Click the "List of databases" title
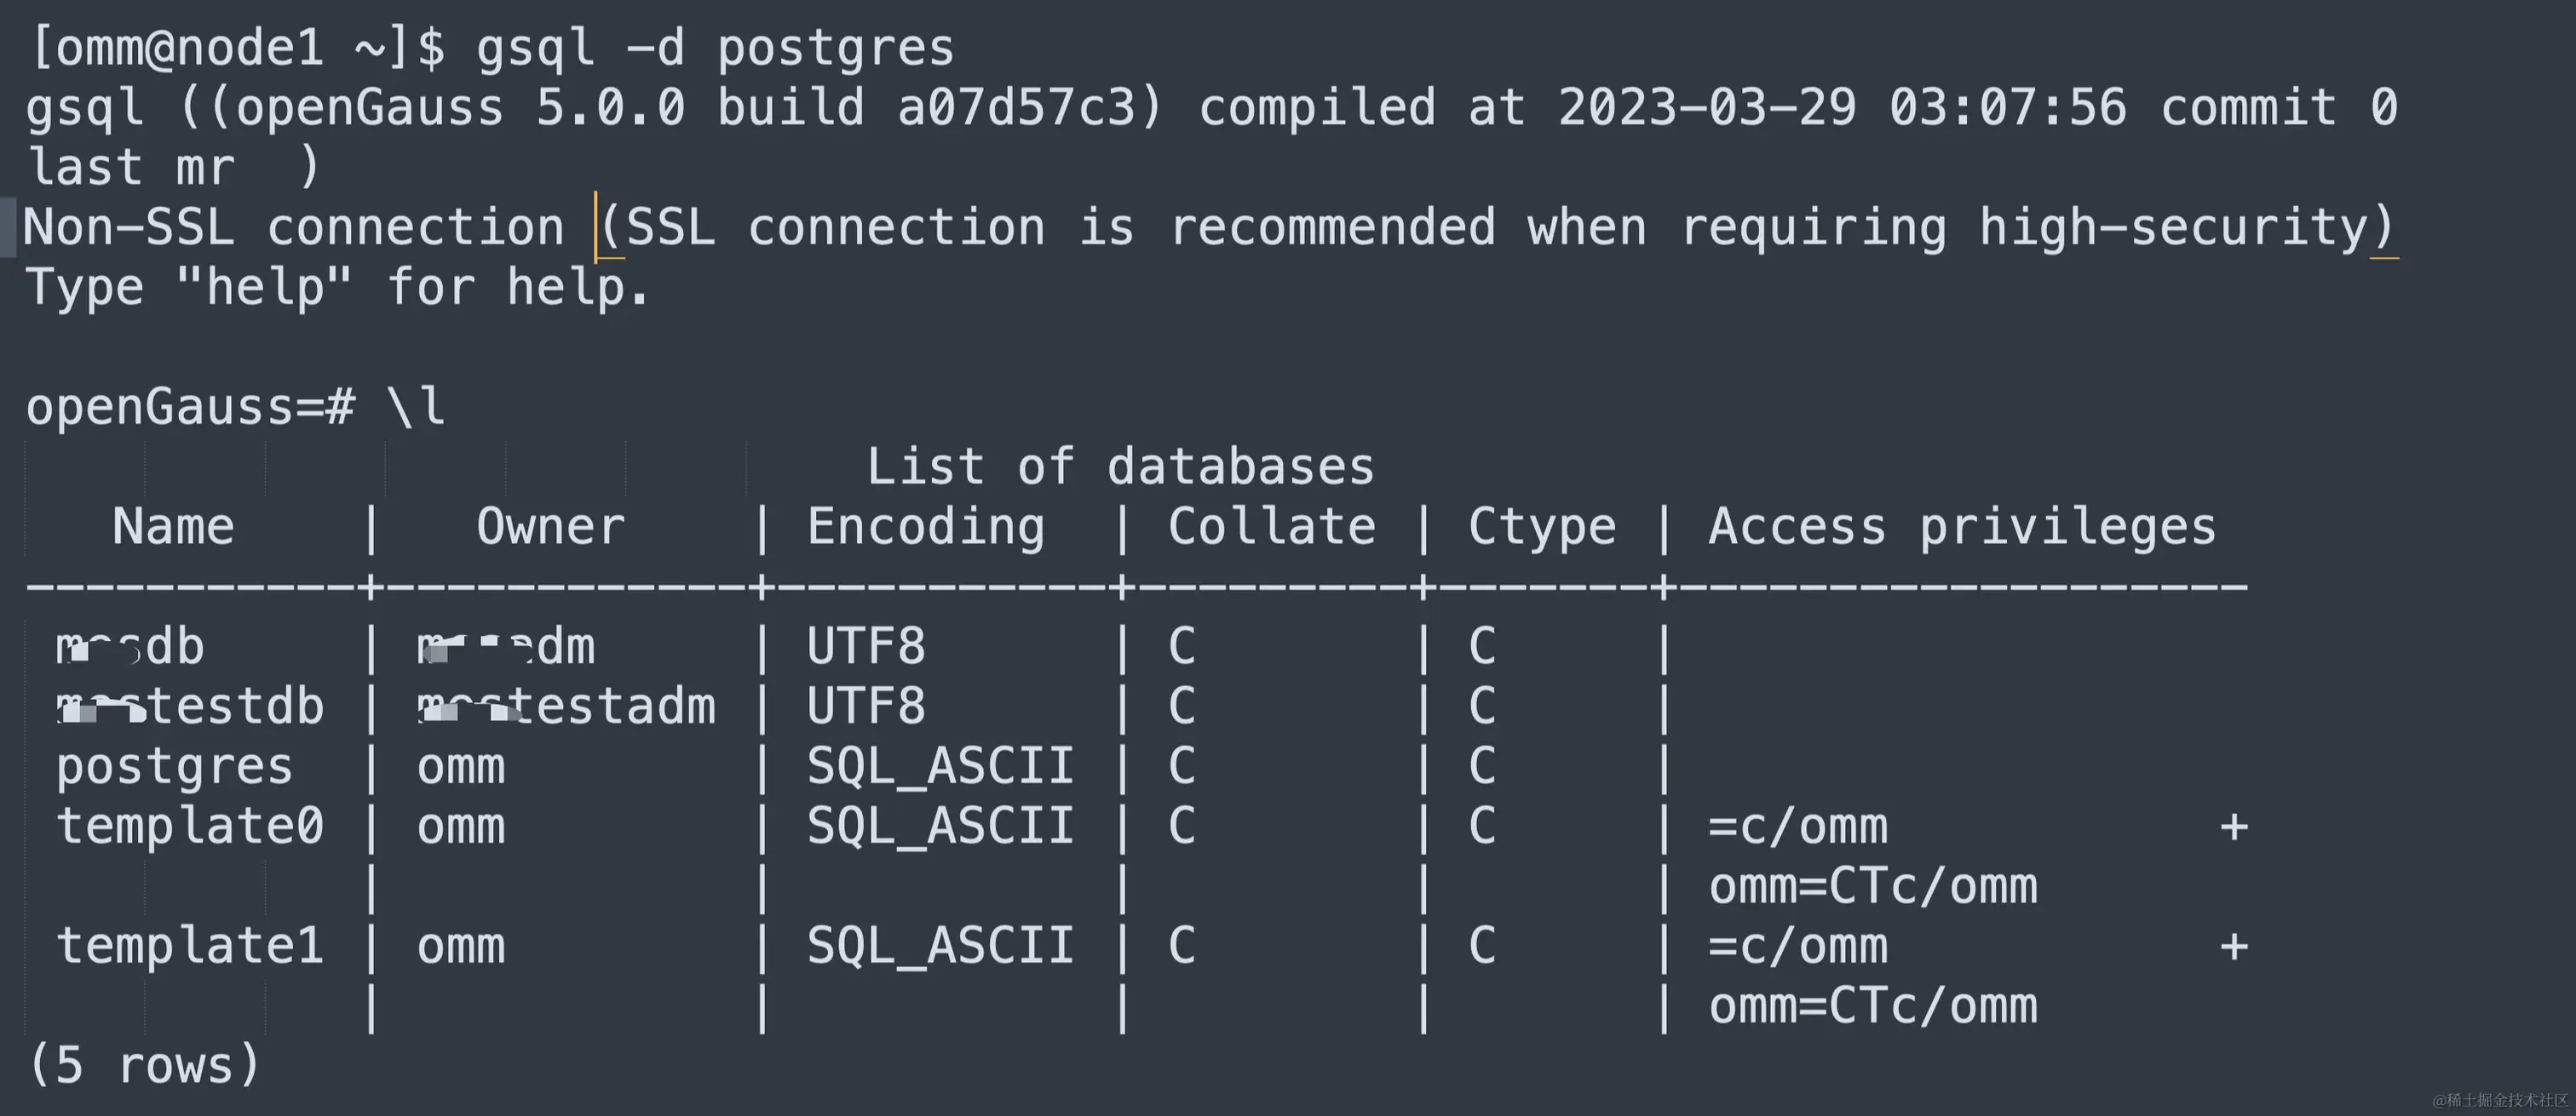 pyautogui.click(x=1120, y=466)
